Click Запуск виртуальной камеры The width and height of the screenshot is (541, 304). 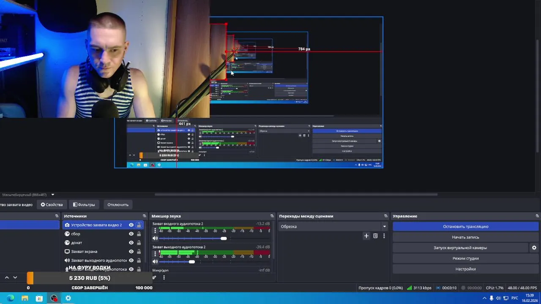coord(460,248)
